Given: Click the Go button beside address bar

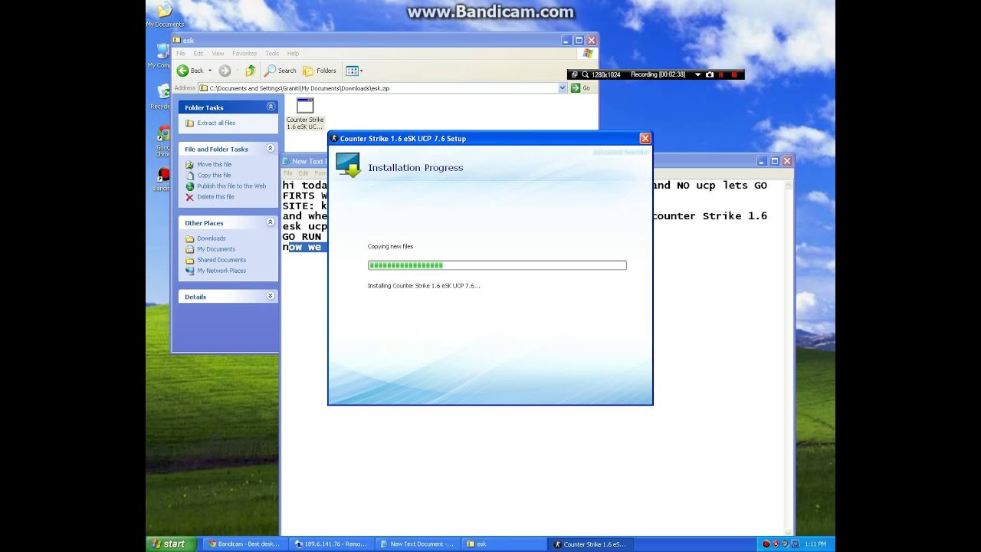Looking at the screenshot, I should tap(581, 88).
